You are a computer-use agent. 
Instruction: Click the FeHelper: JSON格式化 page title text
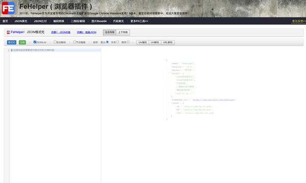(28, 32)
